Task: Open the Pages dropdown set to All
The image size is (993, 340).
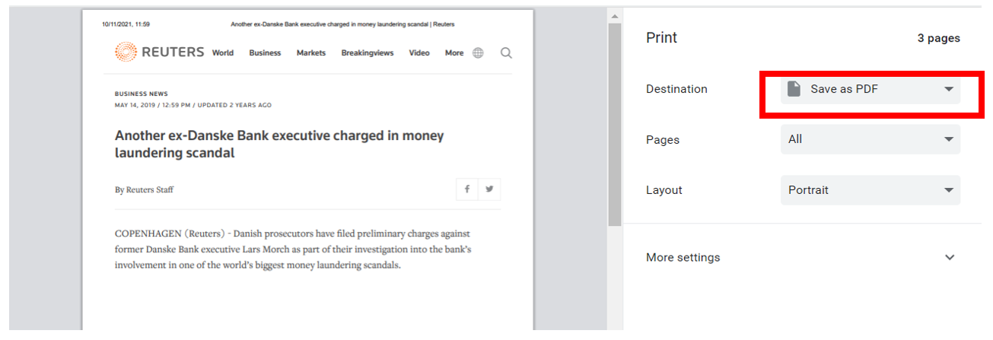Action: pos(870,140)
